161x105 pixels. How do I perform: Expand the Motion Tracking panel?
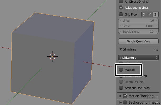point(121,96)
